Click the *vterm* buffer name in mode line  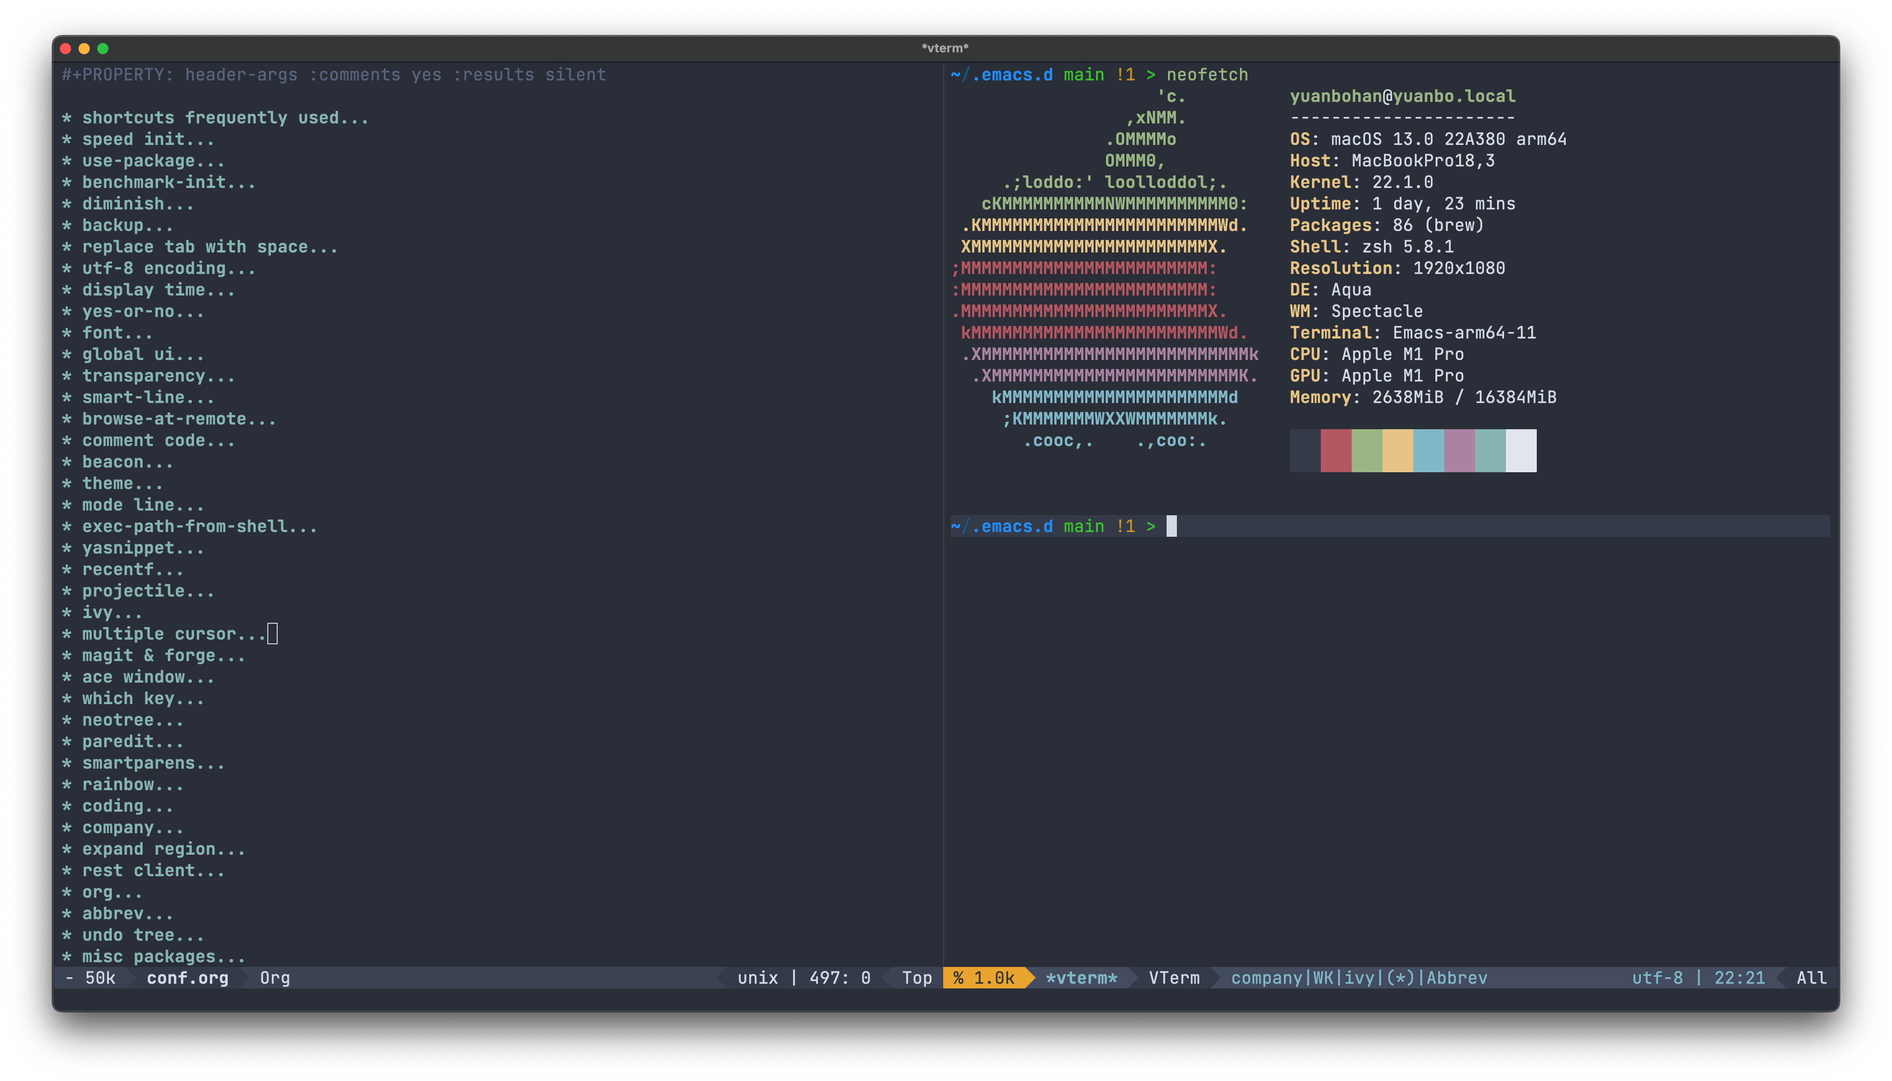click(1081, 978)
